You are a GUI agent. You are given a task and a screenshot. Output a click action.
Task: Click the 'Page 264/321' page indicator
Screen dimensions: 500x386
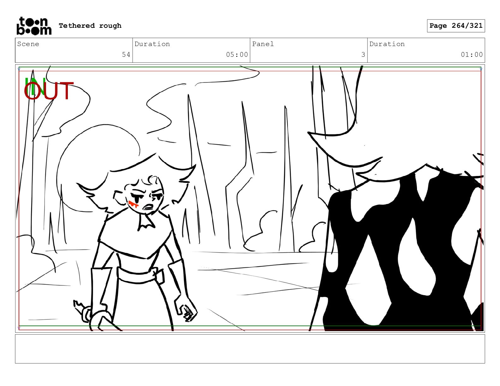click(456, 26)
